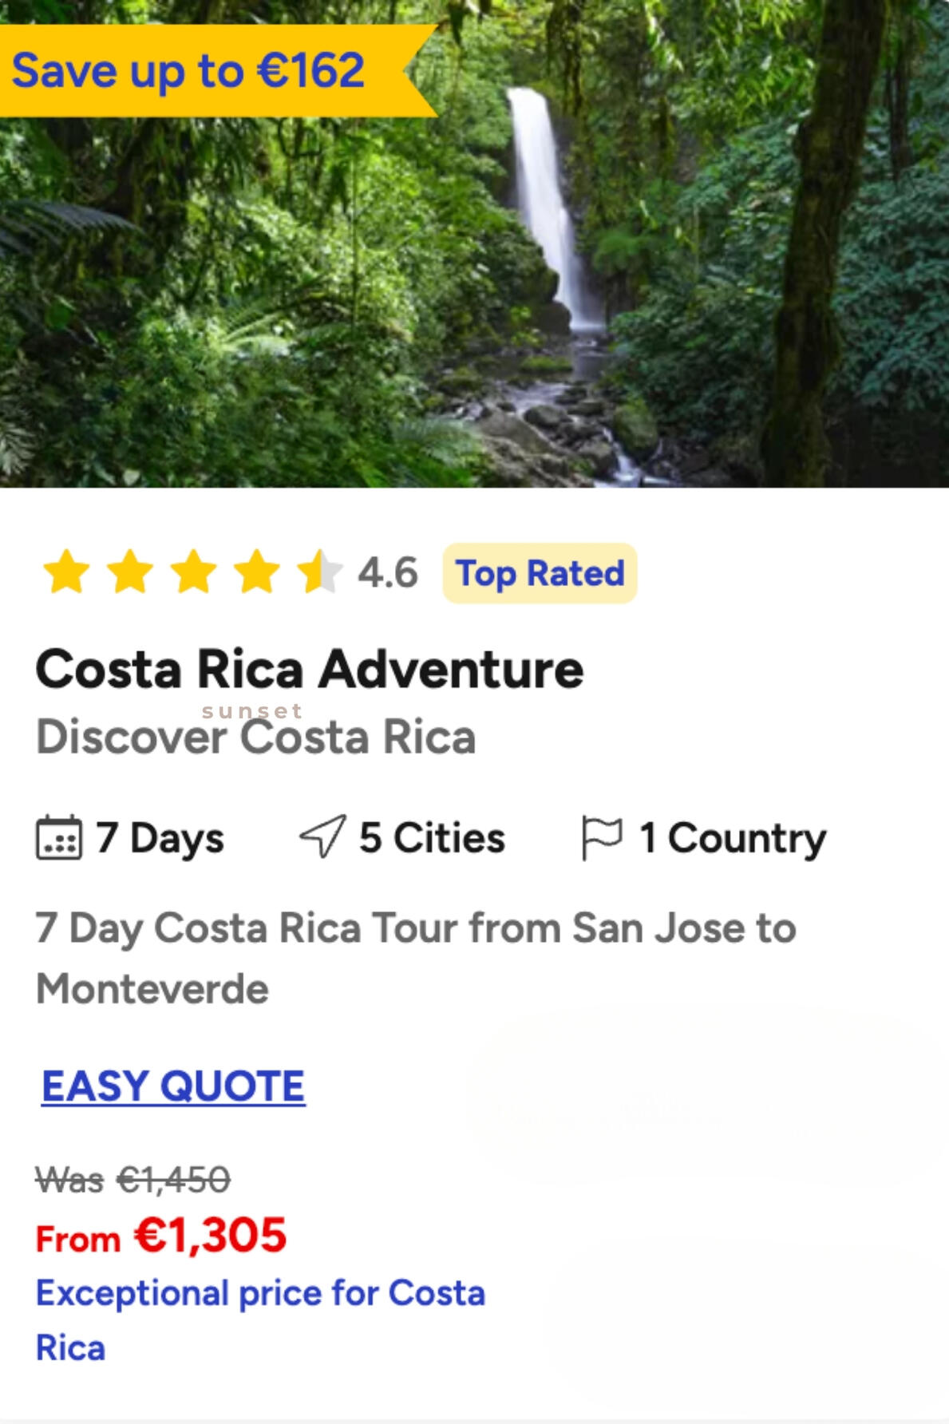The height and width of the screenshot is (1424, 949).
Task: Click the 5 Cities label
Action: [x=432, y=838]
